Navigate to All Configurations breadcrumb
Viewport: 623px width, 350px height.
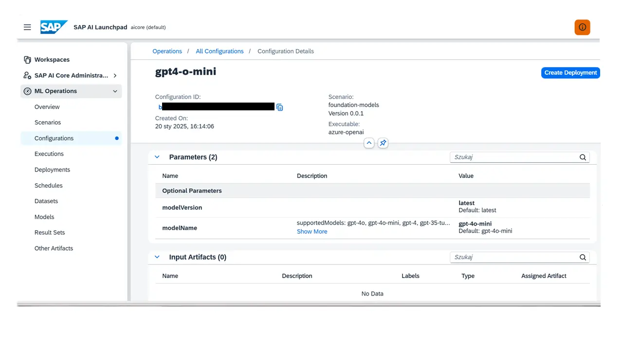pyautogui.click(x=220, y=51)
